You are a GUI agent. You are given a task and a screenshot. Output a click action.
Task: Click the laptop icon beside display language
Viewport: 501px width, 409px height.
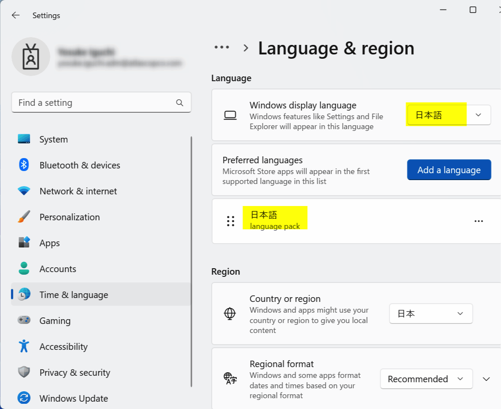230,115
